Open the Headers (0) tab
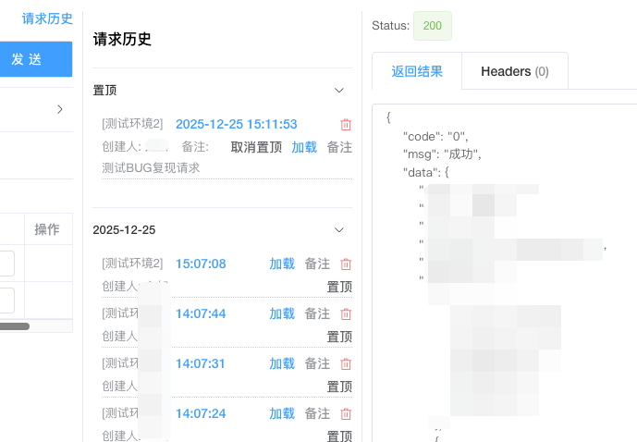The height and width of the screenshot is (442, 637). pyautogui.click(x=514, y=71)
